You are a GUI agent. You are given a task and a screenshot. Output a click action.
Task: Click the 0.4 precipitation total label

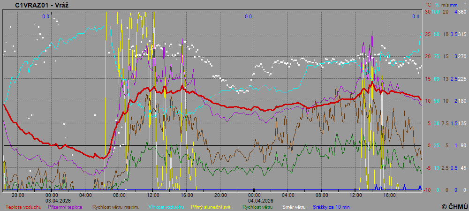point(416,16)
